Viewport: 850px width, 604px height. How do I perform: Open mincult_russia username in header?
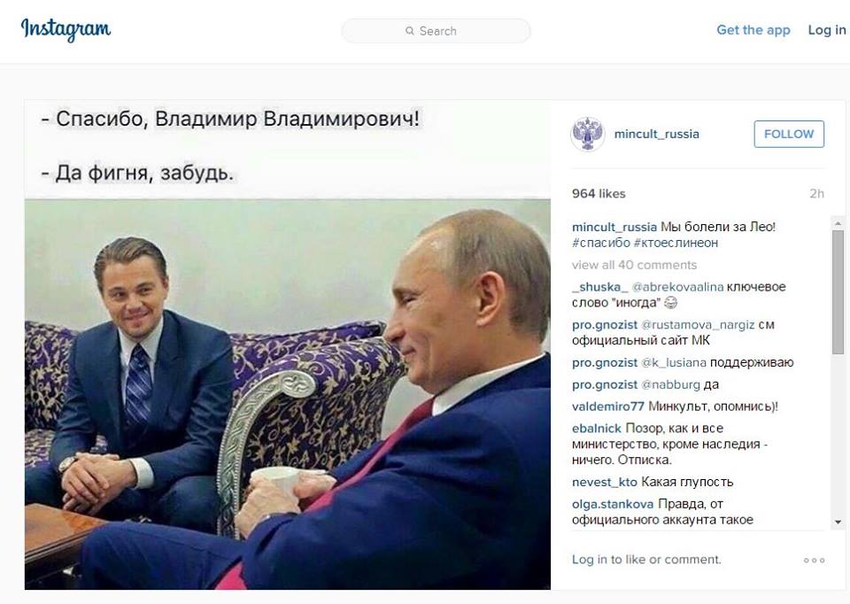tap(656, 134)
